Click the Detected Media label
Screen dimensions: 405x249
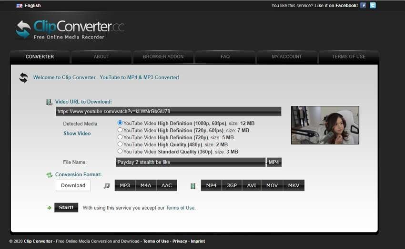click(x=81, y=124)
